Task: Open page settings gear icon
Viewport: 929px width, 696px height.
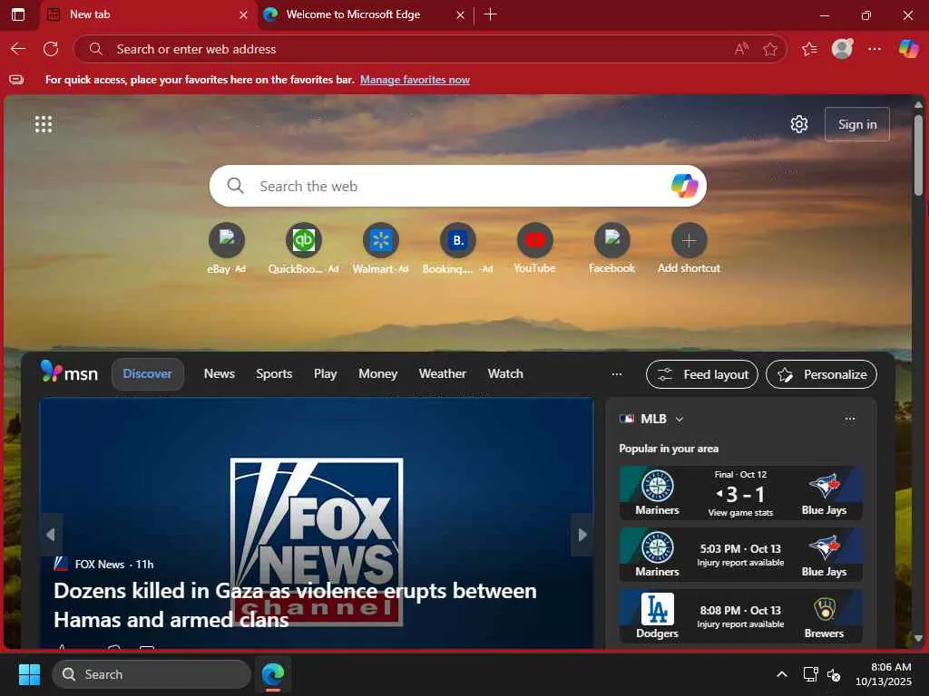Action: pyautogui.click(x=799, y=124)
